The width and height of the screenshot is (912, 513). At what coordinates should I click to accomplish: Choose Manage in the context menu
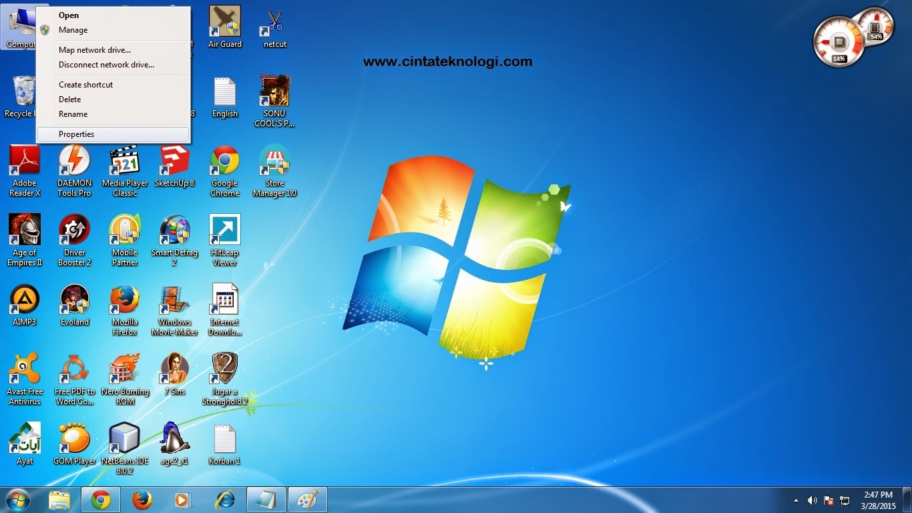pos(113,30)
